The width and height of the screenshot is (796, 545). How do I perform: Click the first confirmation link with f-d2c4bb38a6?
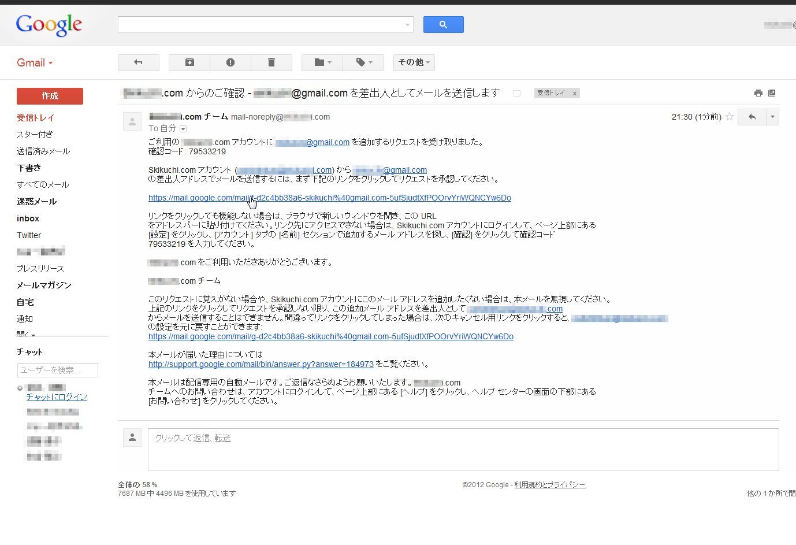point(330,198)
